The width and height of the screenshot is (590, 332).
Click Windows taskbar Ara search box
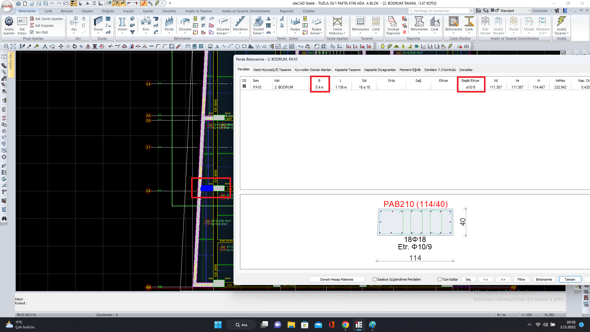(x=241, y=325)
